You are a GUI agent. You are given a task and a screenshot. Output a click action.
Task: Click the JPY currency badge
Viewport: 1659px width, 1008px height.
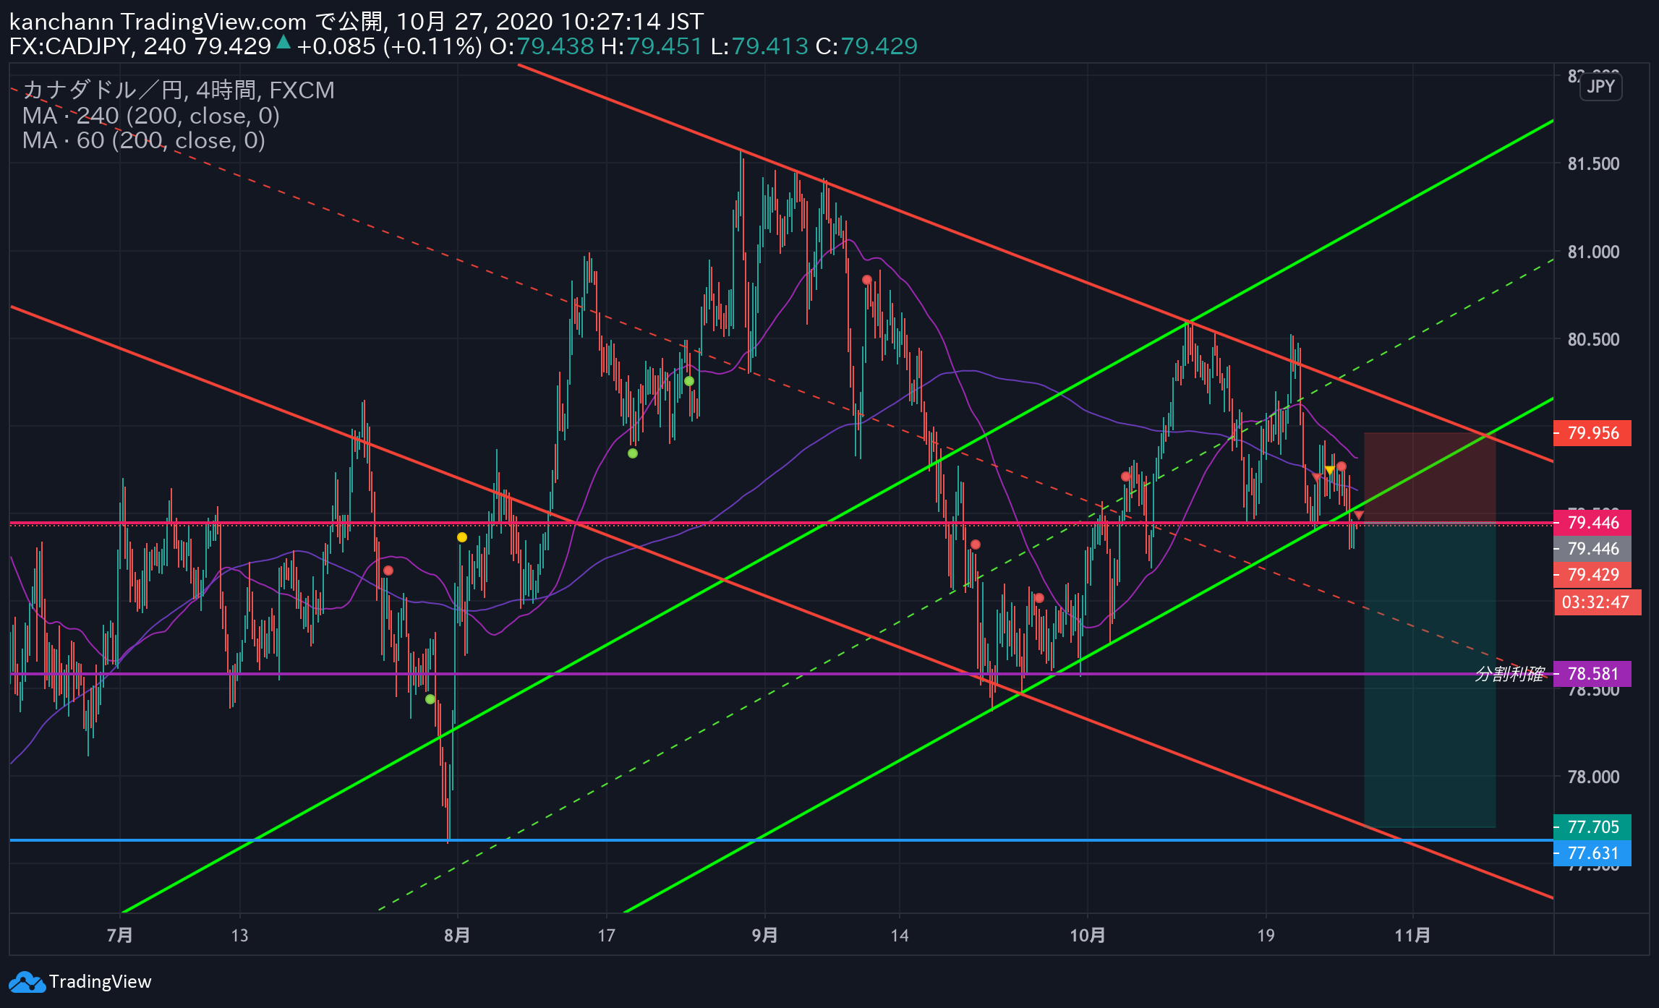coord(1600,87)
